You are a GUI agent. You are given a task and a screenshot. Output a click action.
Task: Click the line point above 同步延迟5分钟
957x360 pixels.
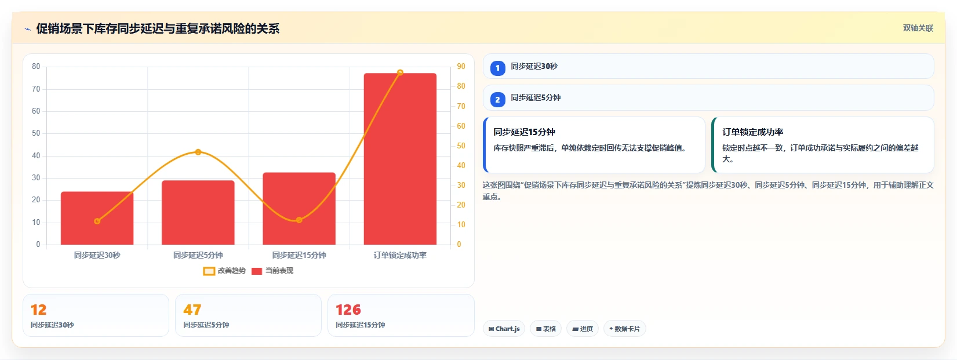(198, 152)
